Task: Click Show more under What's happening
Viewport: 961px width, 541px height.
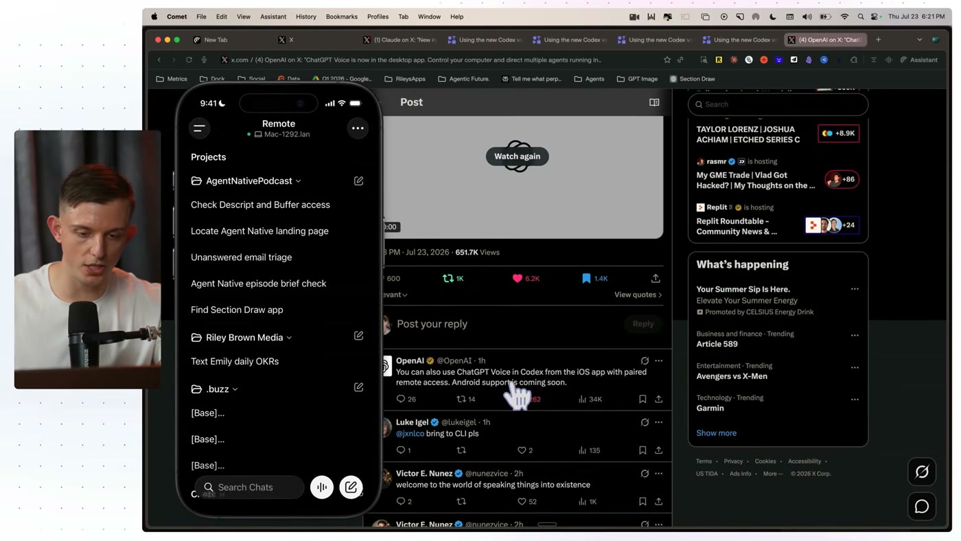Action: tap(717, 433)
